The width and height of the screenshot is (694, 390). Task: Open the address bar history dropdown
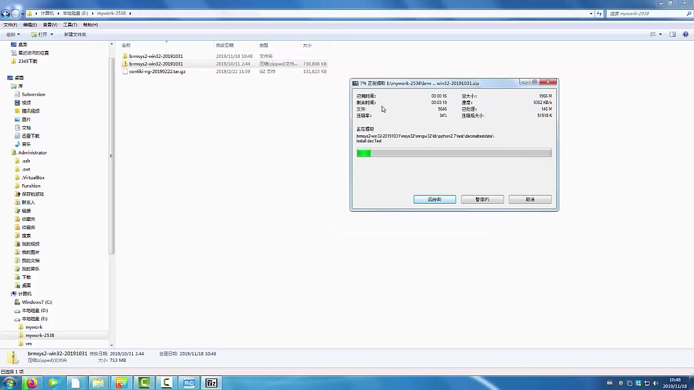coord(591,14)
